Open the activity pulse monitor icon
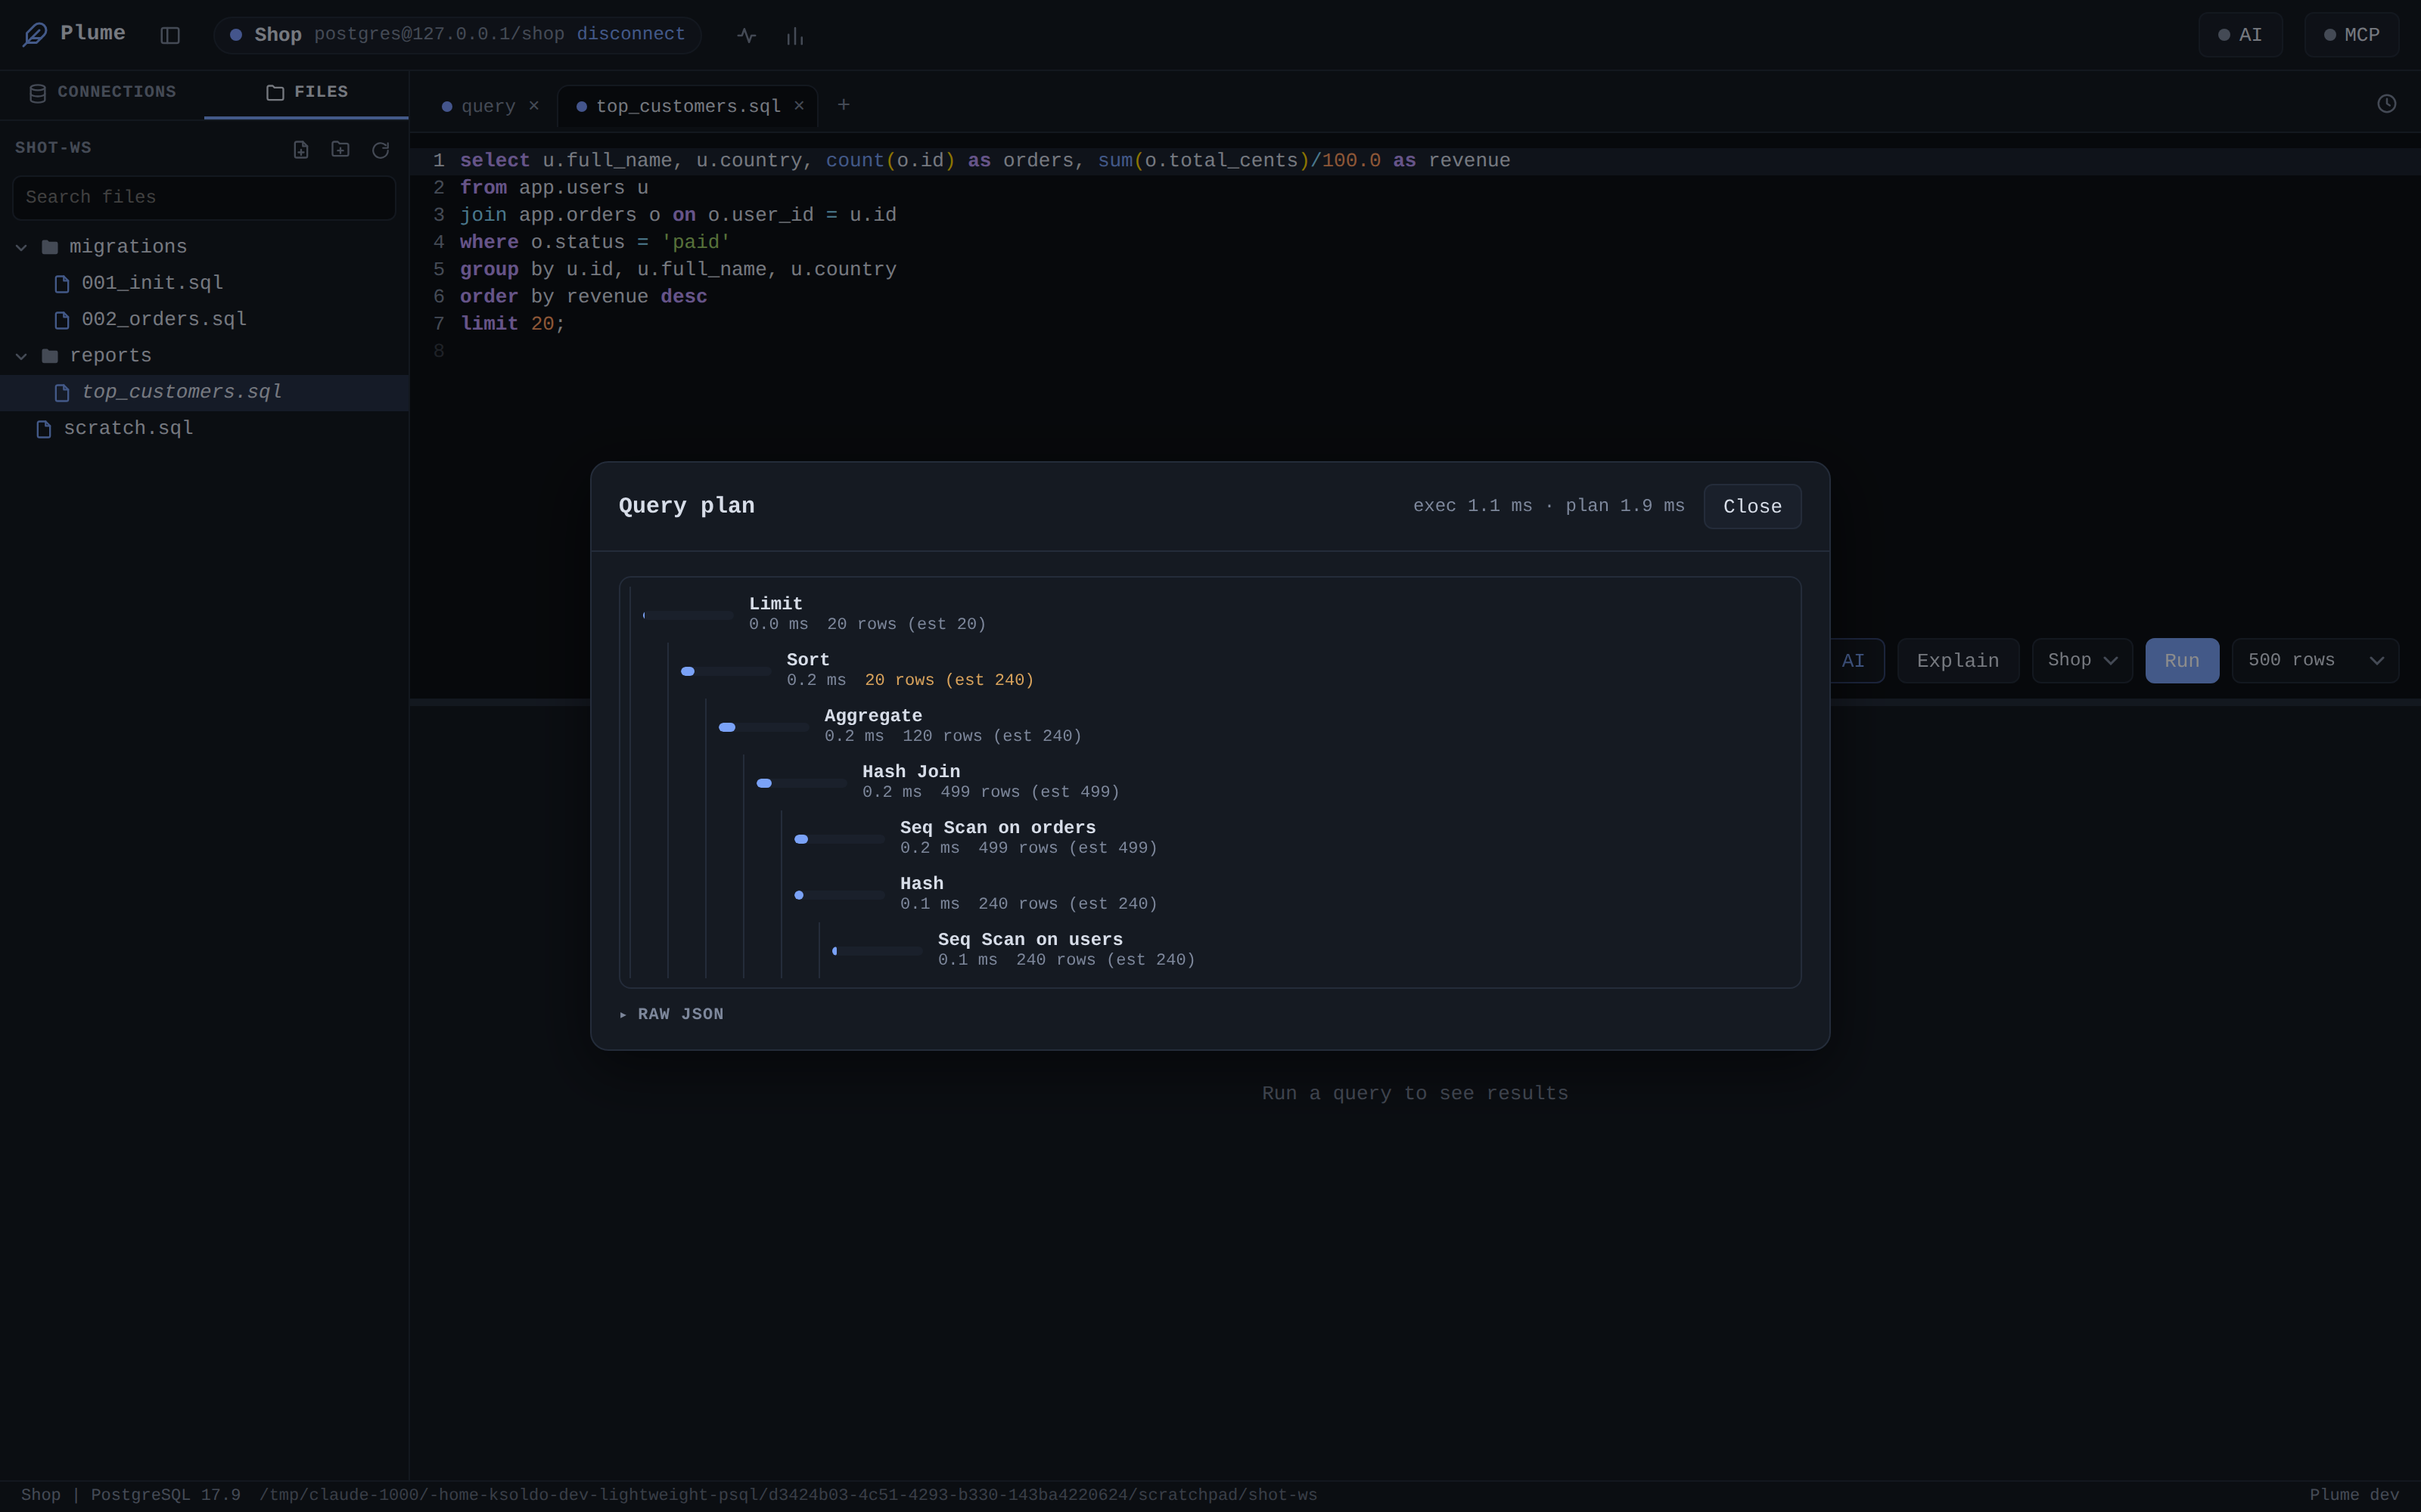Screen dimensions: 2421x1512 click(746, 36)
